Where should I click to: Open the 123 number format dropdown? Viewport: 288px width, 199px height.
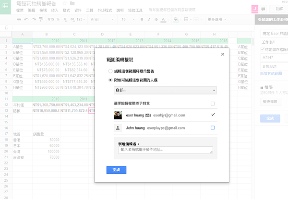[81, 19]
